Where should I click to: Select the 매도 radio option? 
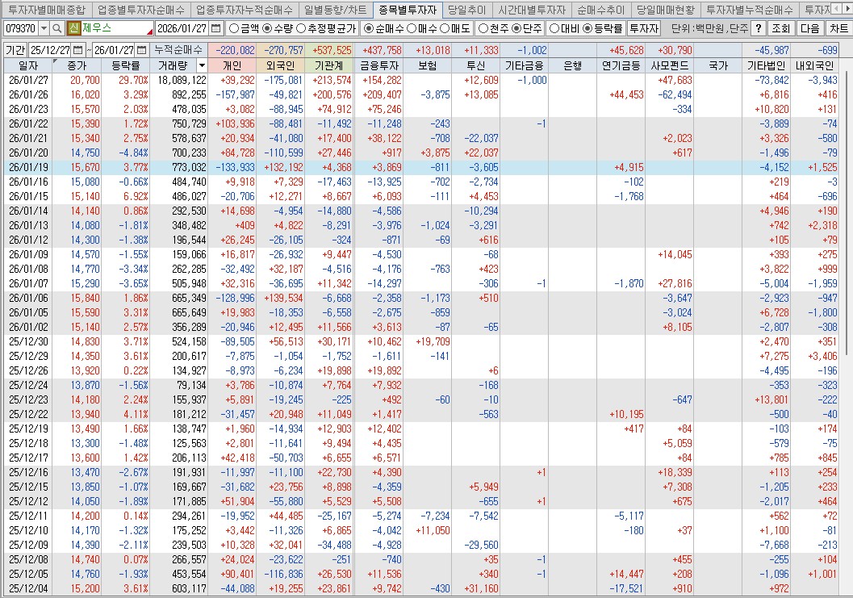pos(445,28)
